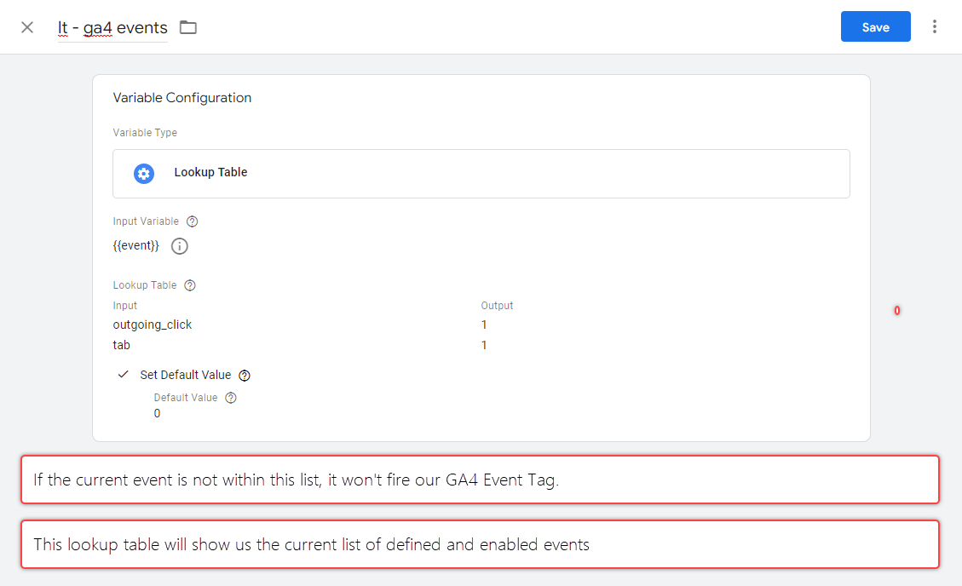Click info icon beside {{event}}

(x=179, y=246)
